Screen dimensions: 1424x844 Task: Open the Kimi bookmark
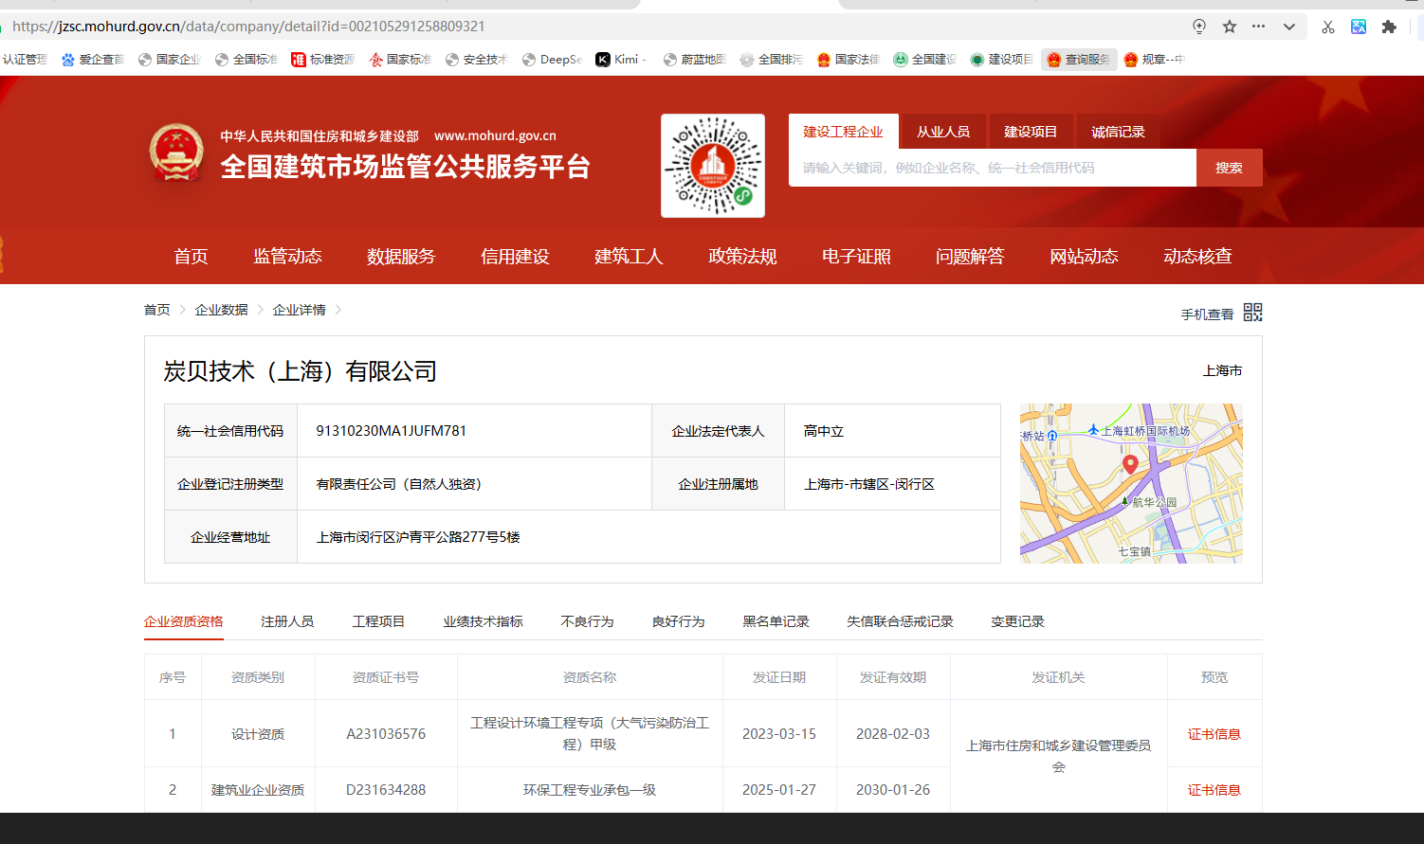pos(621,60)
